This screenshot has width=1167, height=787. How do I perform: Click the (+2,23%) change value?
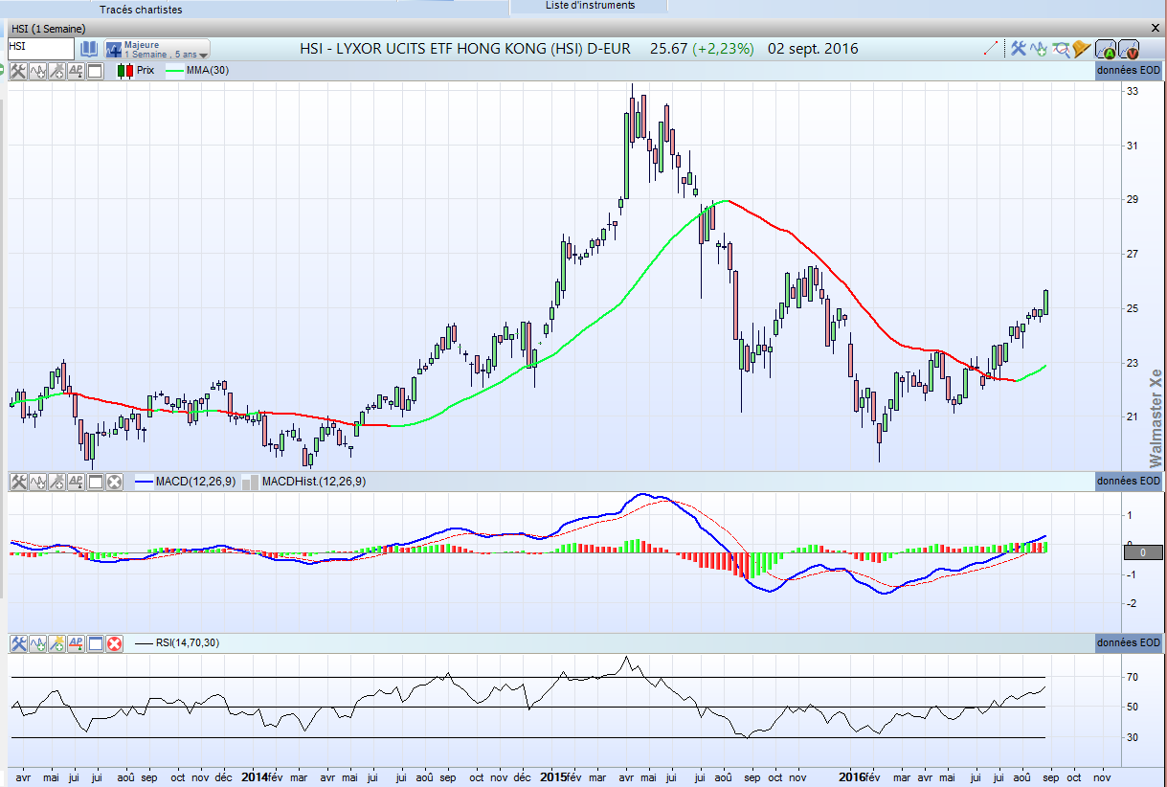click(x=724, y=48)
